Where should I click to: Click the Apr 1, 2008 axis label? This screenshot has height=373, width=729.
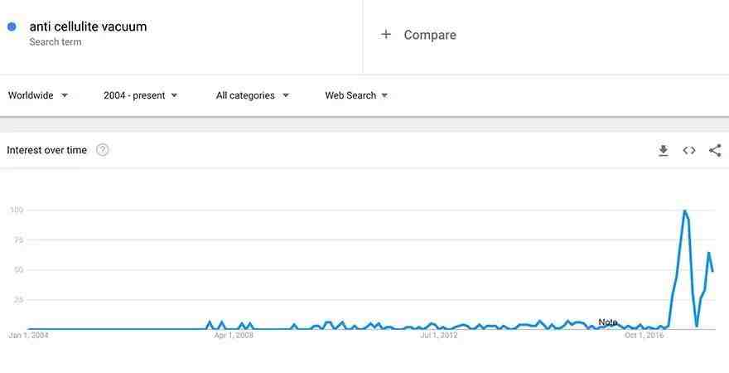click(x=234, y=335)
